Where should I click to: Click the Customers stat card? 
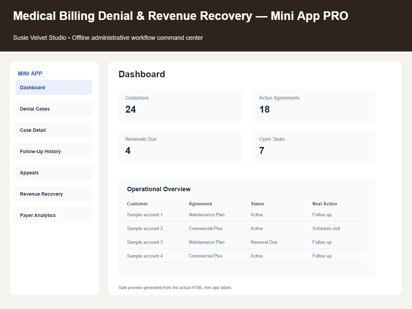click(180, 105)
